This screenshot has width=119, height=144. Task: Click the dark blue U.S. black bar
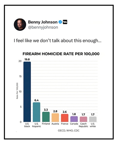[x=27, y=92]
